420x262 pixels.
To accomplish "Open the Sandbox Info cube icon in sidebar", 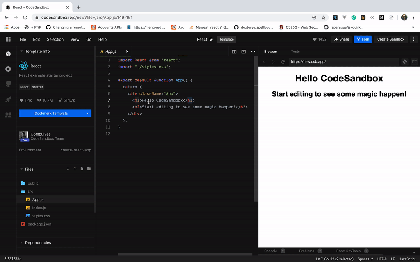I will (x=8, y=54).
